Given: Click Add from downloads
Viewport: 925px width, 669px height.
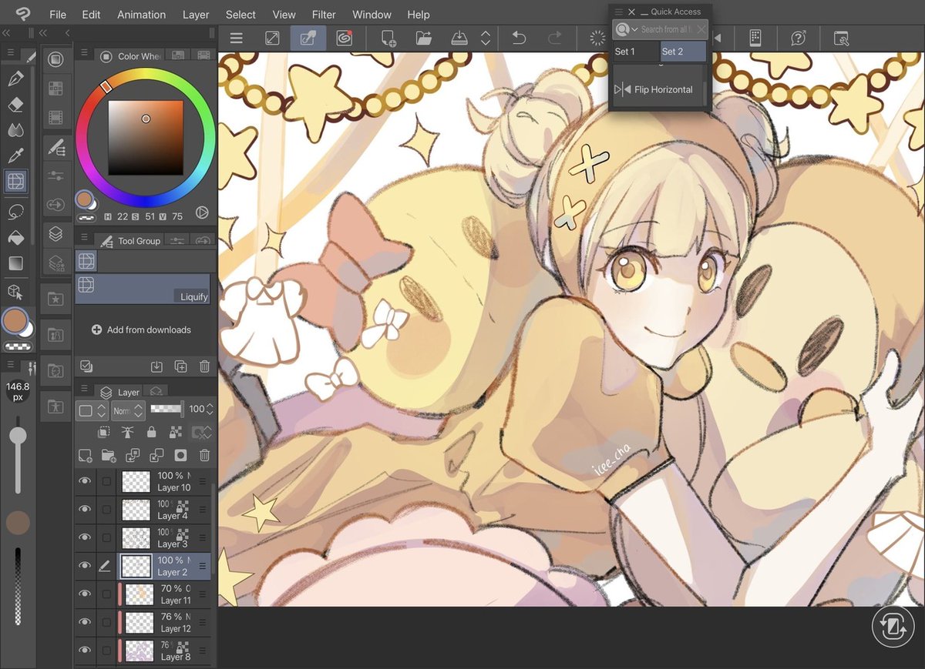Looking at the screenshot, I should pyautogui.click(x=141, y=329).
